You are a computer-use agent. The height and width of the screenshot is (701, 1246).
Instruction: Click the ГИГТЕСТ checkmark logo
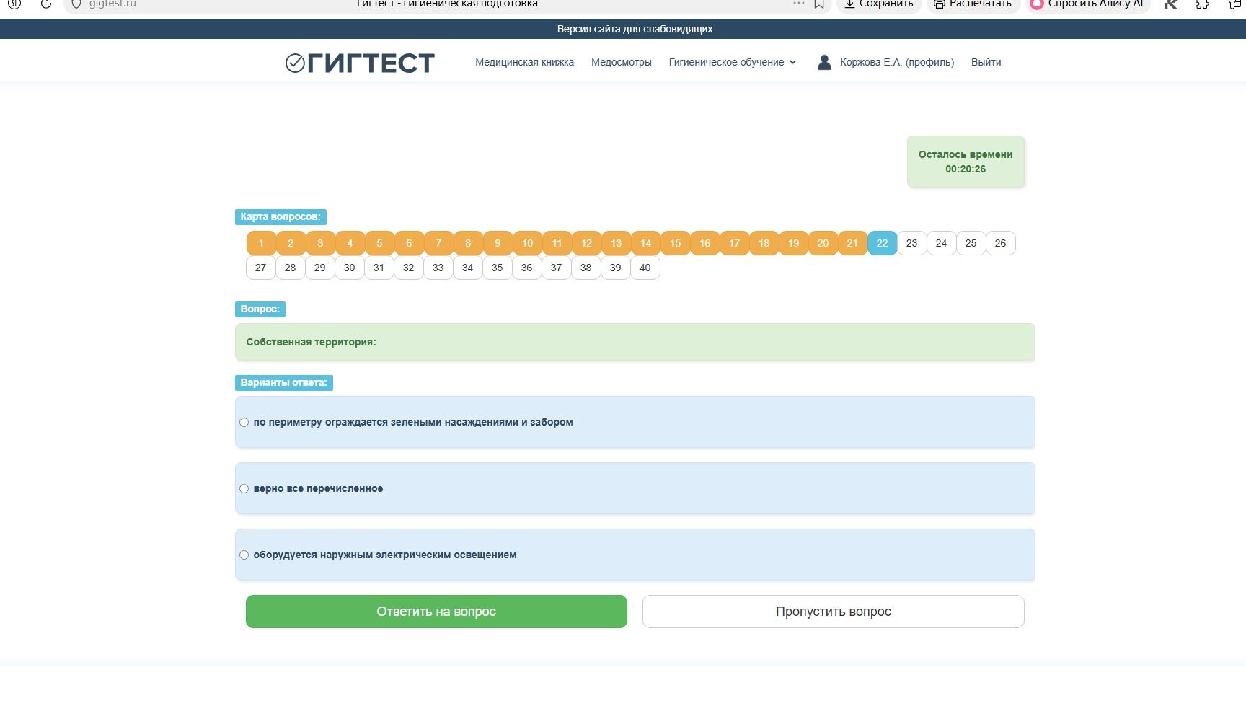360,63
